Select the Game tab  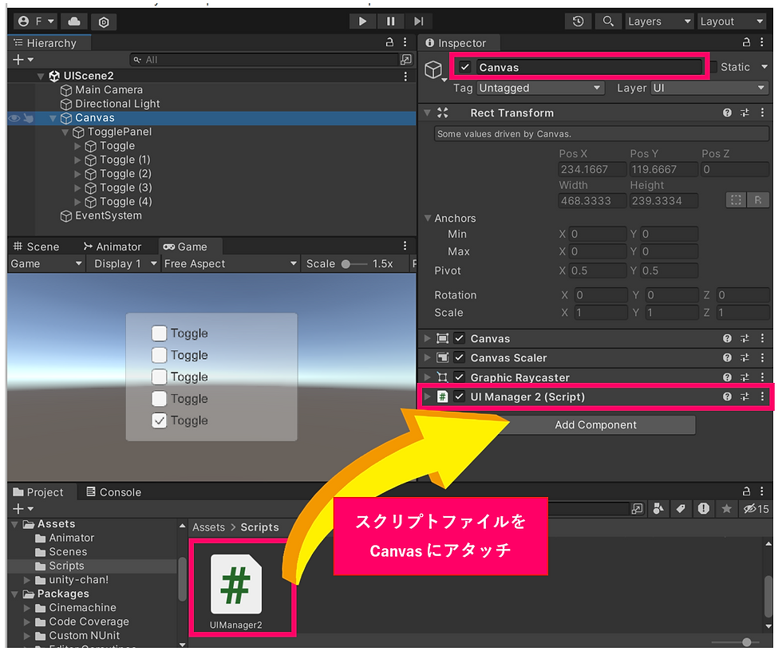(185, 247)
